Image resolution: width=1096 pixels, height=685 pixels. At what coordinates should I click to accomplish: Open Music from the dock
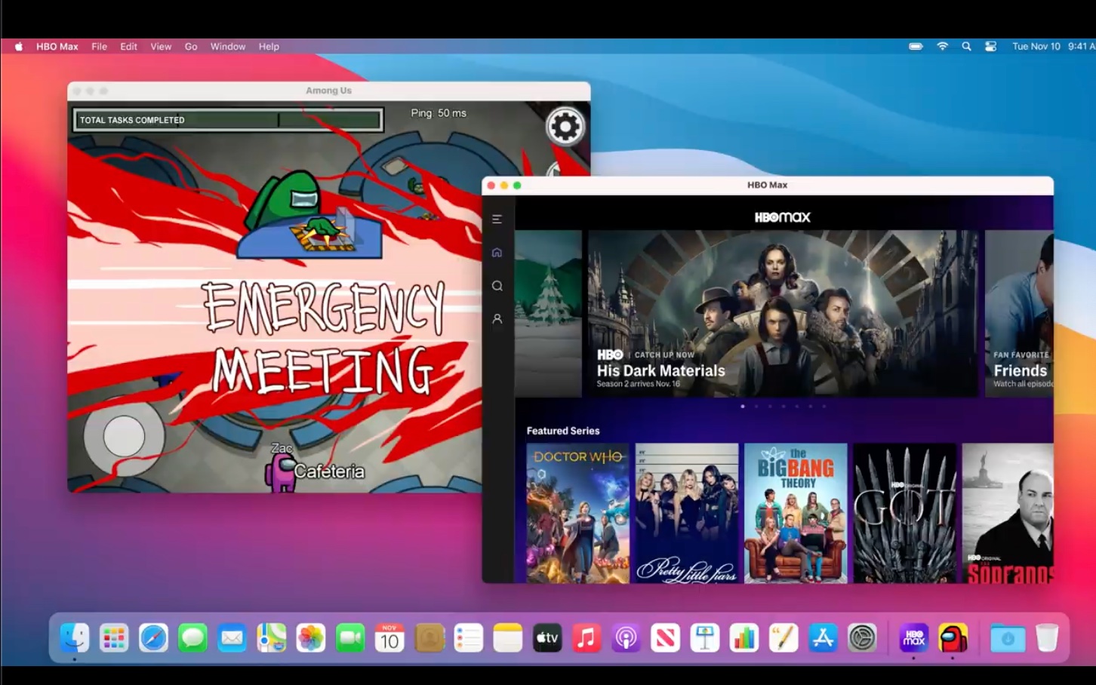[586, 638]
